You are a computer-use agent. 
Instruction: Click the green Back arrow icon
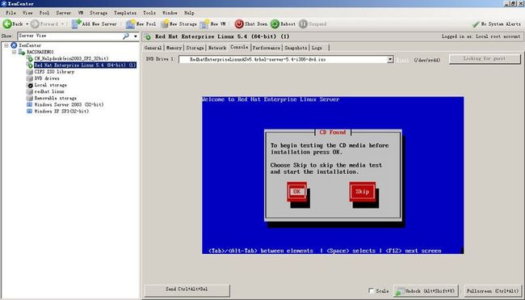pyautogui.click(x=7, y=23)
